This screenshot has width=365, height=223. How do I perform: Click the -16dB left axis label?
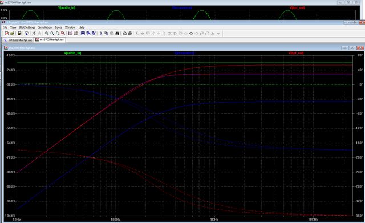[x=10, y=55]
